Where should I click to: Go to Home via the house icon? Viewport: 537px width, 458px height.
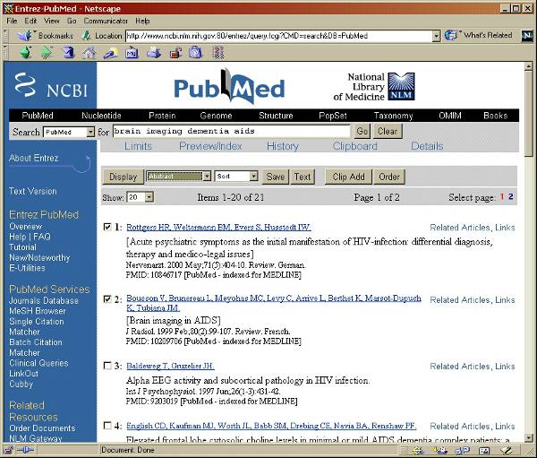coord(89,53)
